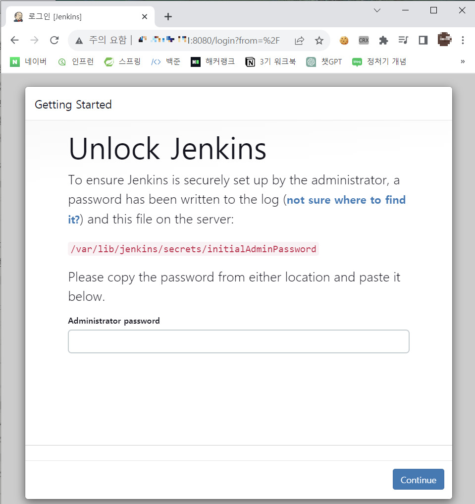Open the tab search dropdown arrow

(x=377, y=10)
